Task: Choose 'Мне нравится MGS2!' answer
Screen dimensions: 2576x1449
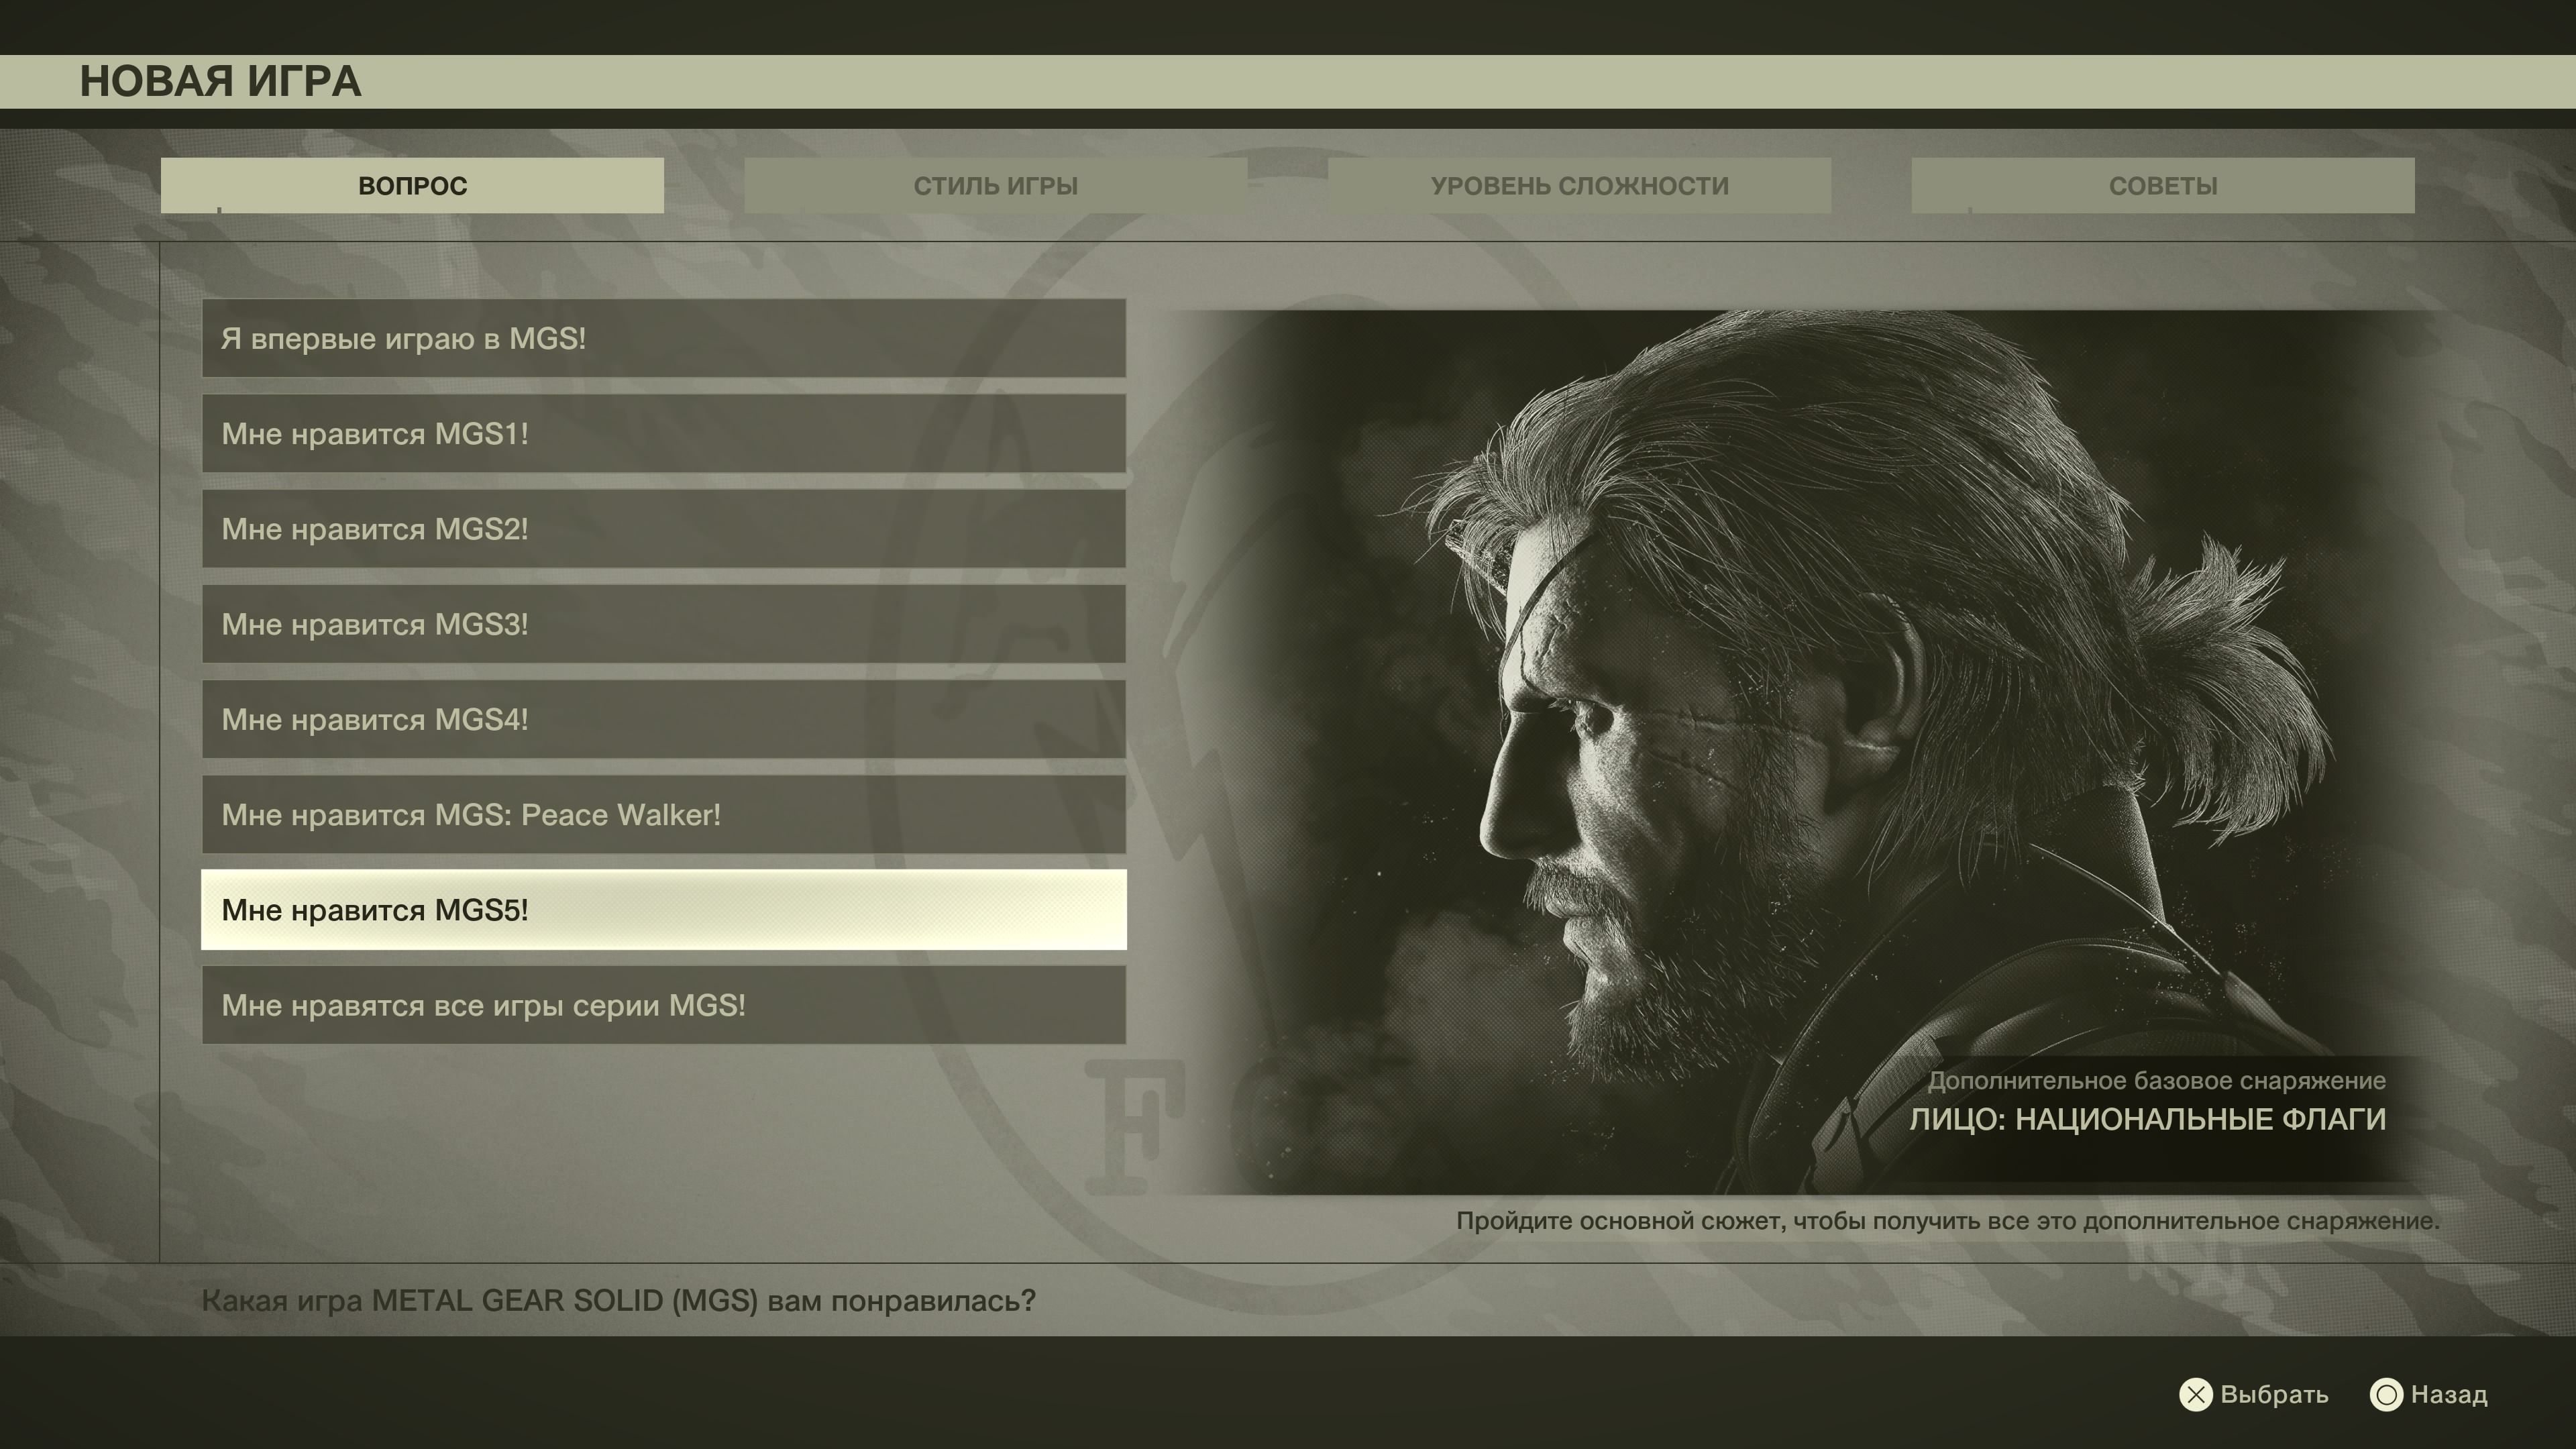Action: 664,528
